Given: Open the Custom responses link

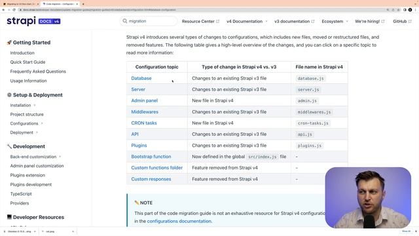Looking at the screenshot, I should 151,179.
